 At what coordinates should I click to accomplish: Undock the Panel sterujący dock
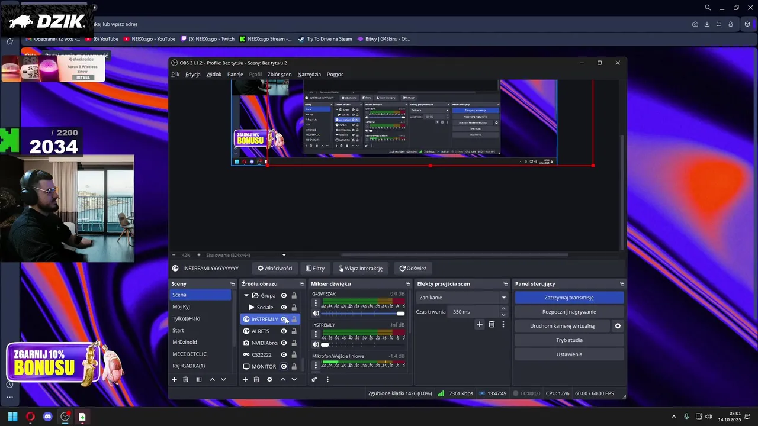[x=622, y=284]
